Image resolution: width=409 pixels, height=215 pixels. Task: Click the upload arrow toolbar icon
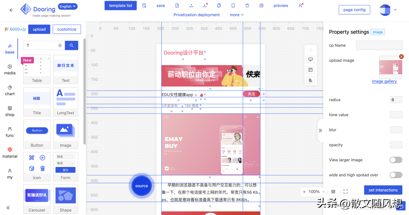point(191,5)
